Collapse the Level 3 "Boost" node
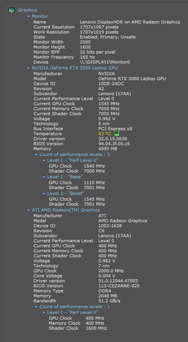Screen dimensions: 188x342 44,194
